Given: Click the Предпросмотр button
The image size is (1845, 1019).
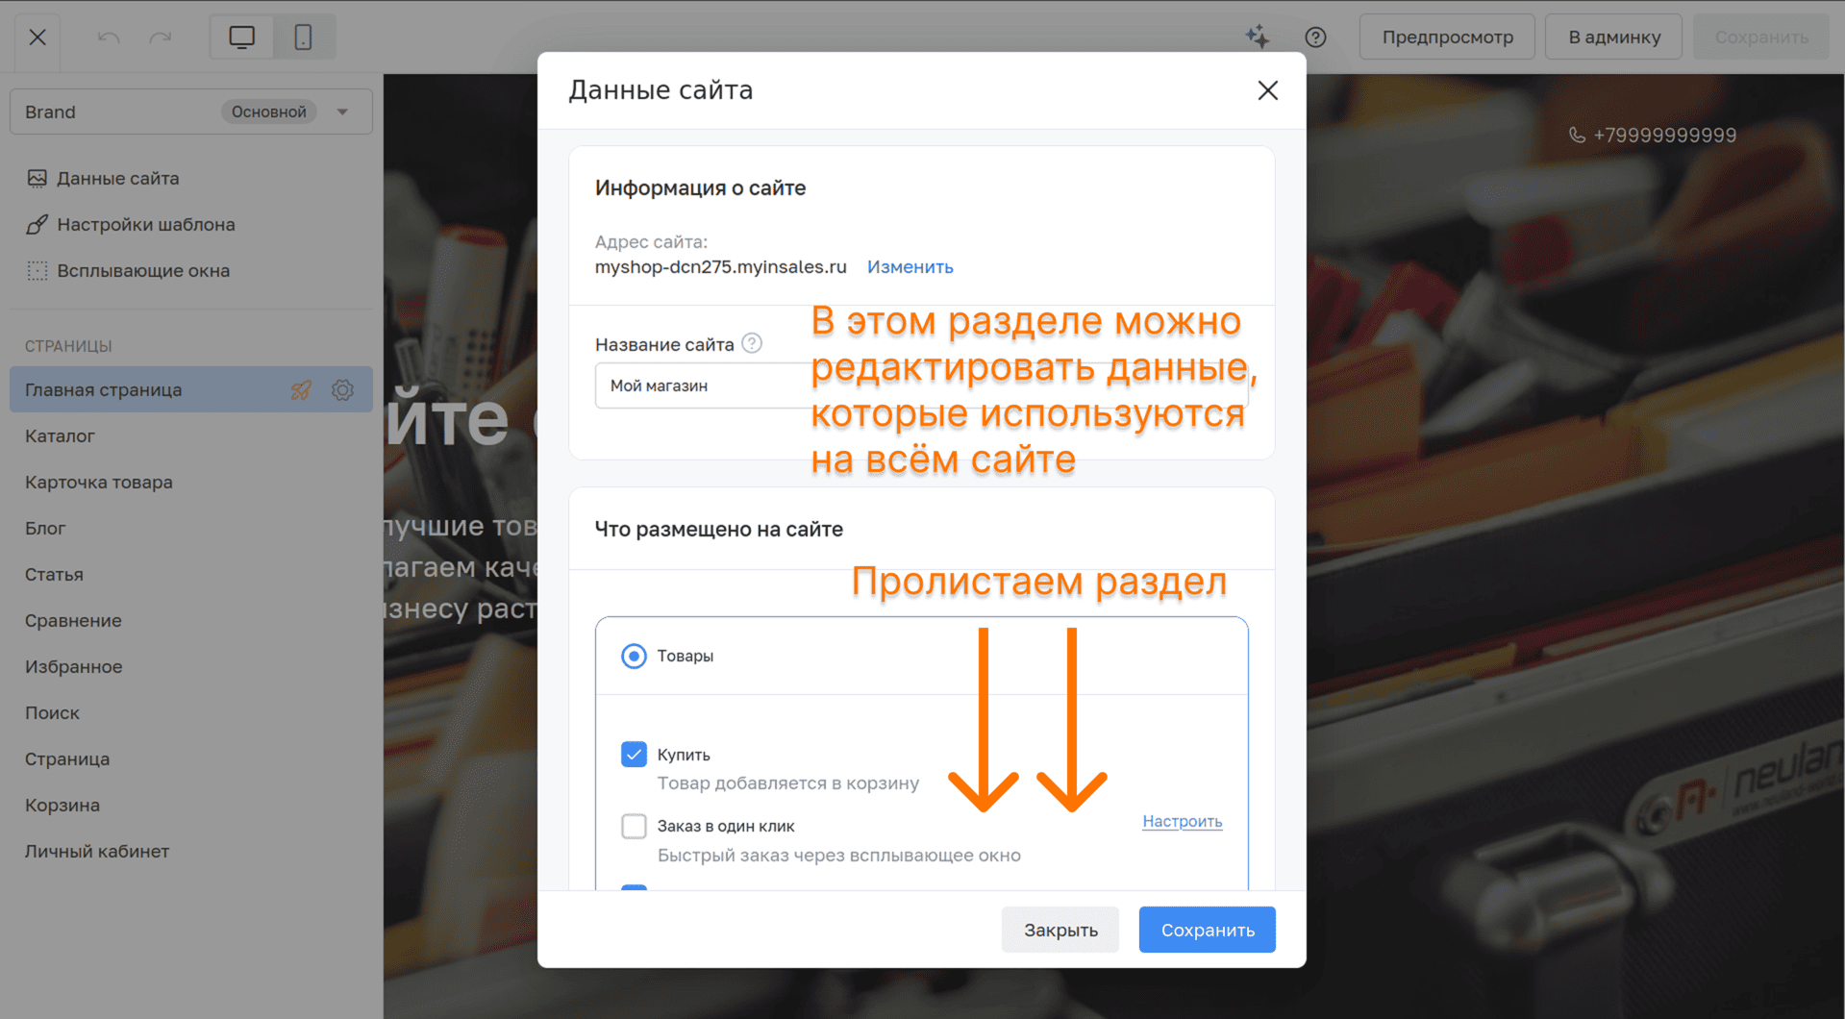Looking at the screenshot, I should pos(1447,37).
